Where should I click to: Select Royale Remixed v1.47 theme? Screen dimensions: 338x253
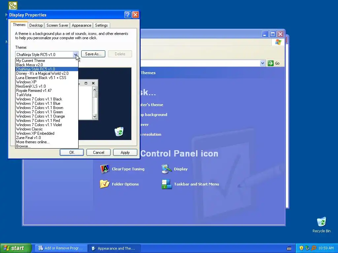pos(47,91)
